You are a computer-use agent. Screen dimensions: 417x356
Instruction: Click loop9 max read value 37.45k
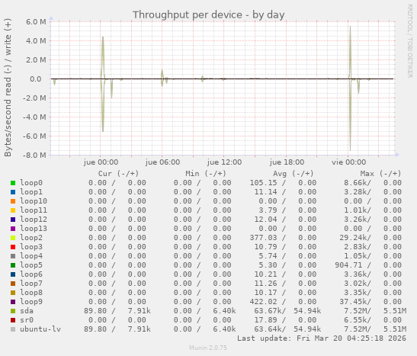[x=353, y=302]
